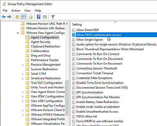Click the DPI Synchronization policy icon
Viewport: 157px width, 126px height.
(x=74, y=92)
